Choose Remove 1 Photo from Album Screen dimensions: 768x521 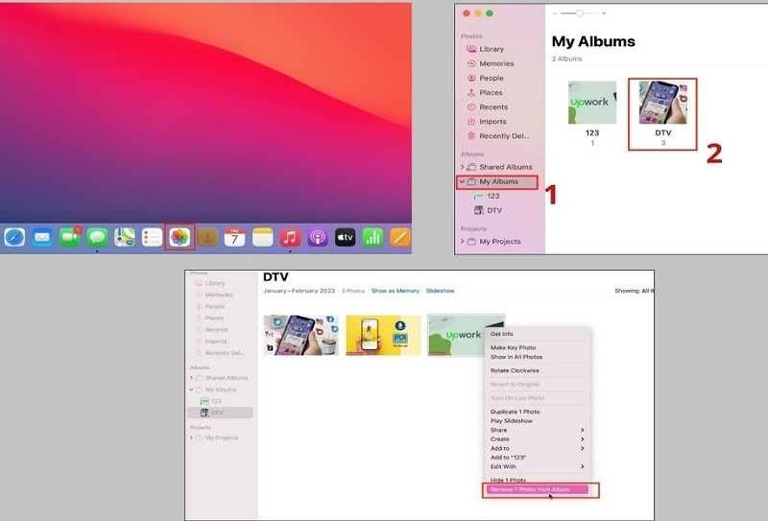[x=538, y=489]
